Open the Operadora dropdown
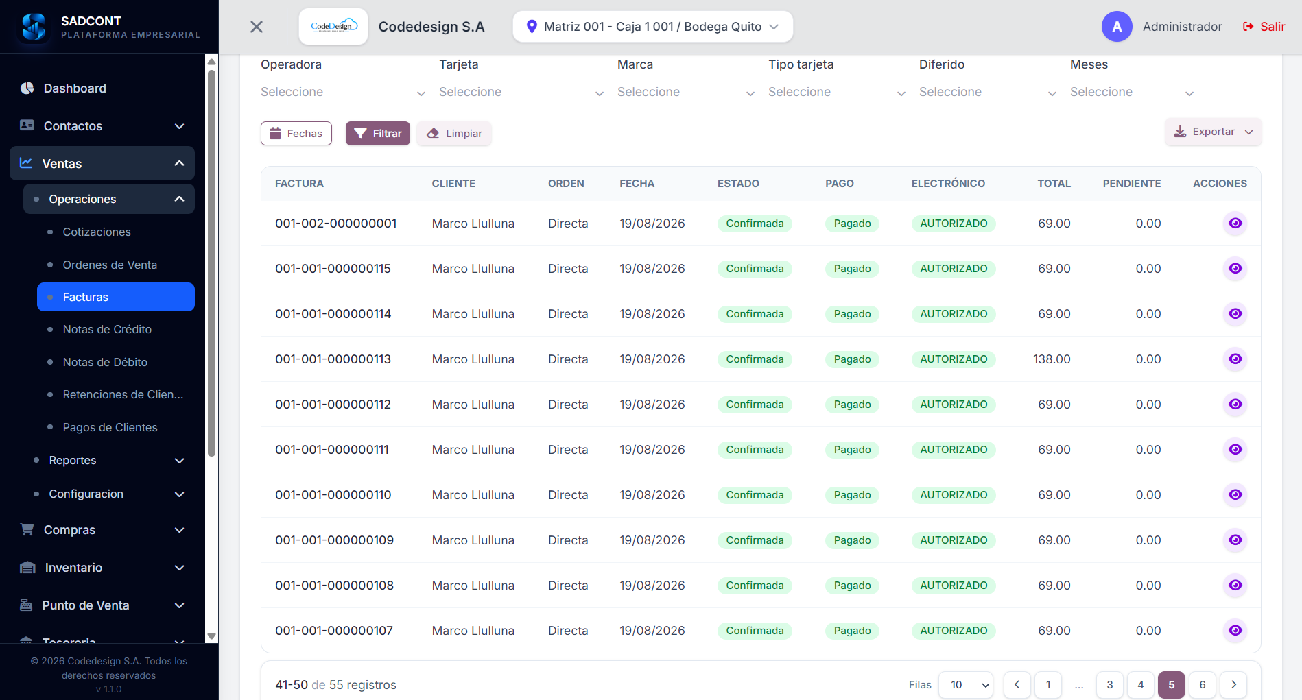Viewport: 1302px width, 700px height. point(343,92)
